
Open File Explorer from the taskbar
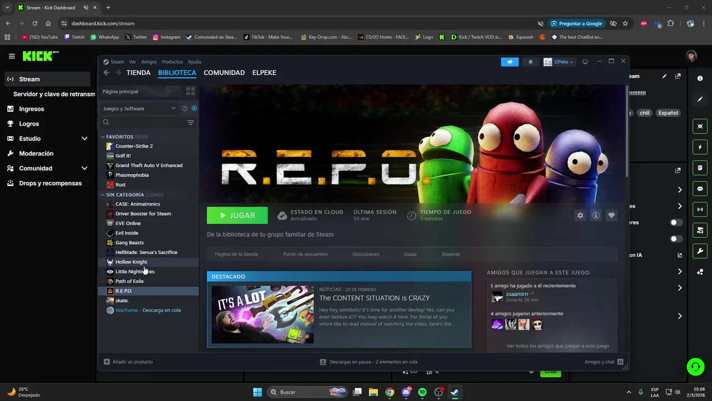373,392
